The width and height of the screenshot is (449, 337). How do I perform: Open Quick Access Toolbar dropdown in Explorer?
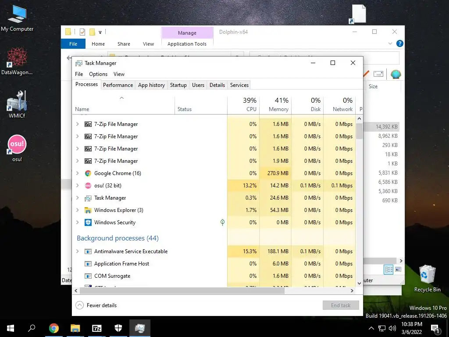coord(100,32)
